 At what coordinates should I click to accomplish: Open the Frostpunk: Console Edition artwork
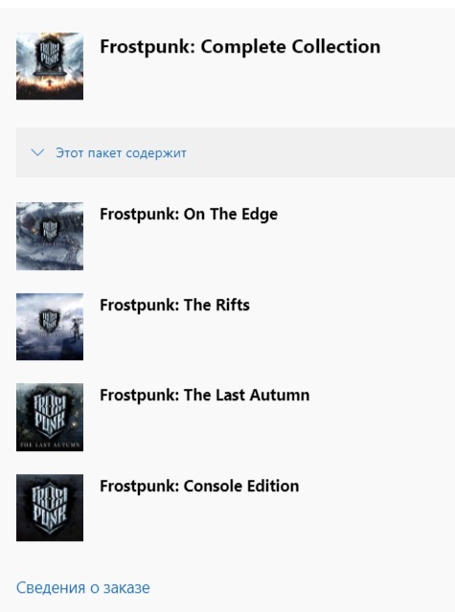(x=50, y=508)
